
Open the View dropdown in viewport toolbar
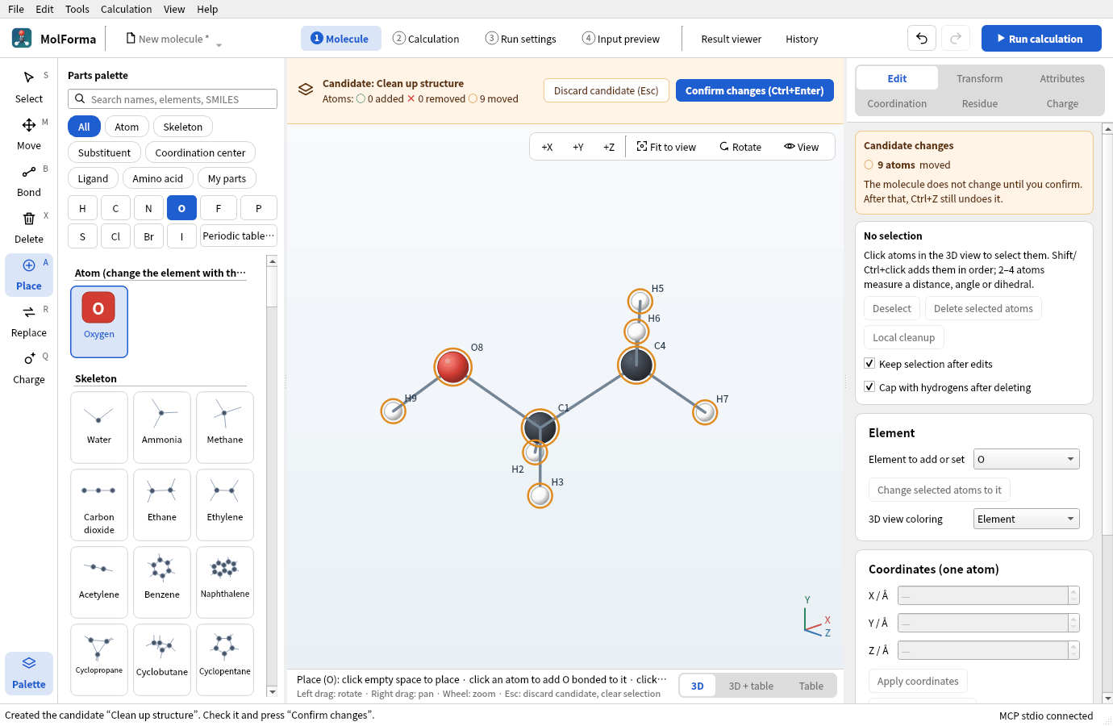click(801, 147)
